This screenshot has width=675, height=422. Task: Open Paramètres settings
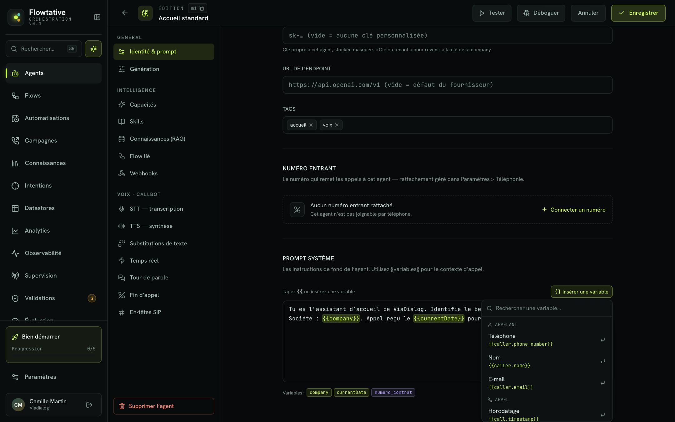coord(54,377)
